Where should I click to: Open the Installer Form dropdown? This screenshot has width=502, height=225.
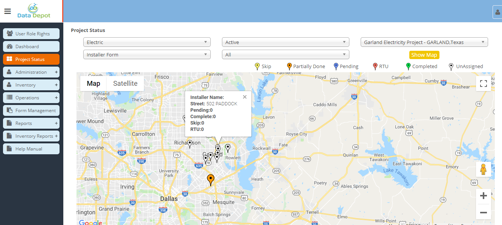pyautogui.click(x=147, y=55)
